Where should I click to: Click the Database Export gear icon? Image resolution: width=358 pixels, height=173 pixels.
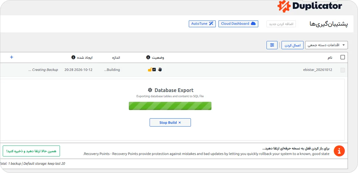tap(150, 90)
